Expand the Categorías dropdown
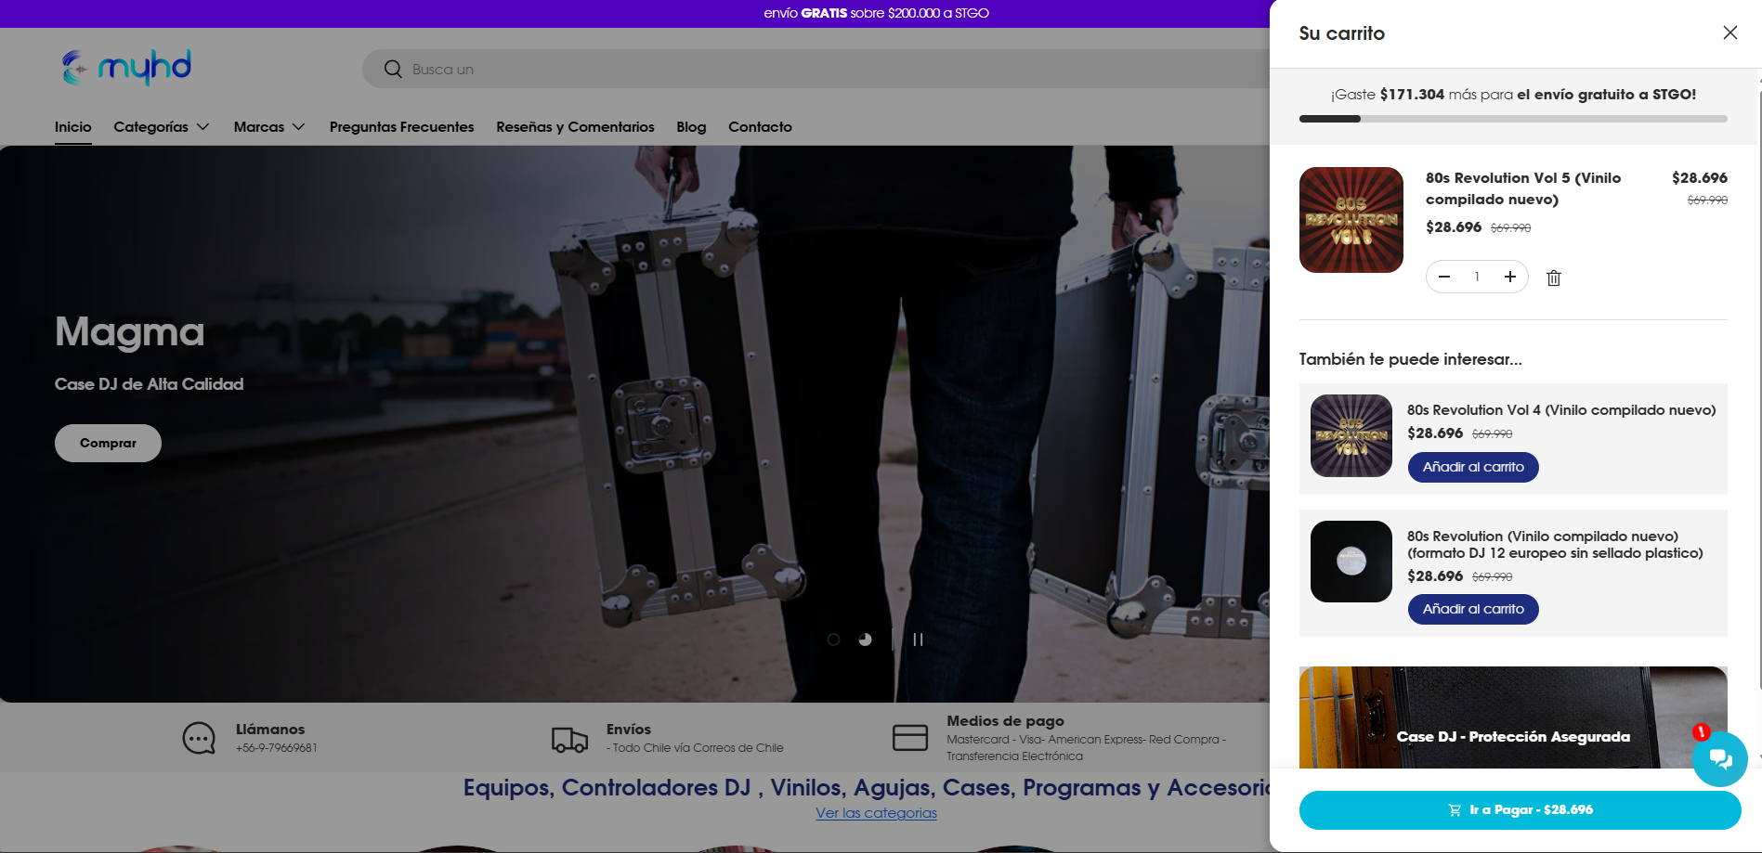This screenshot has width=1762, height=853. pyautogui.click(x=162, y=127)
